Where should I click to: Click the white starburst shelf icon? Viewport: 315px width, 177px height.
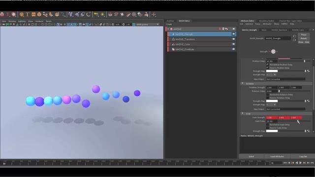point(134,14)
